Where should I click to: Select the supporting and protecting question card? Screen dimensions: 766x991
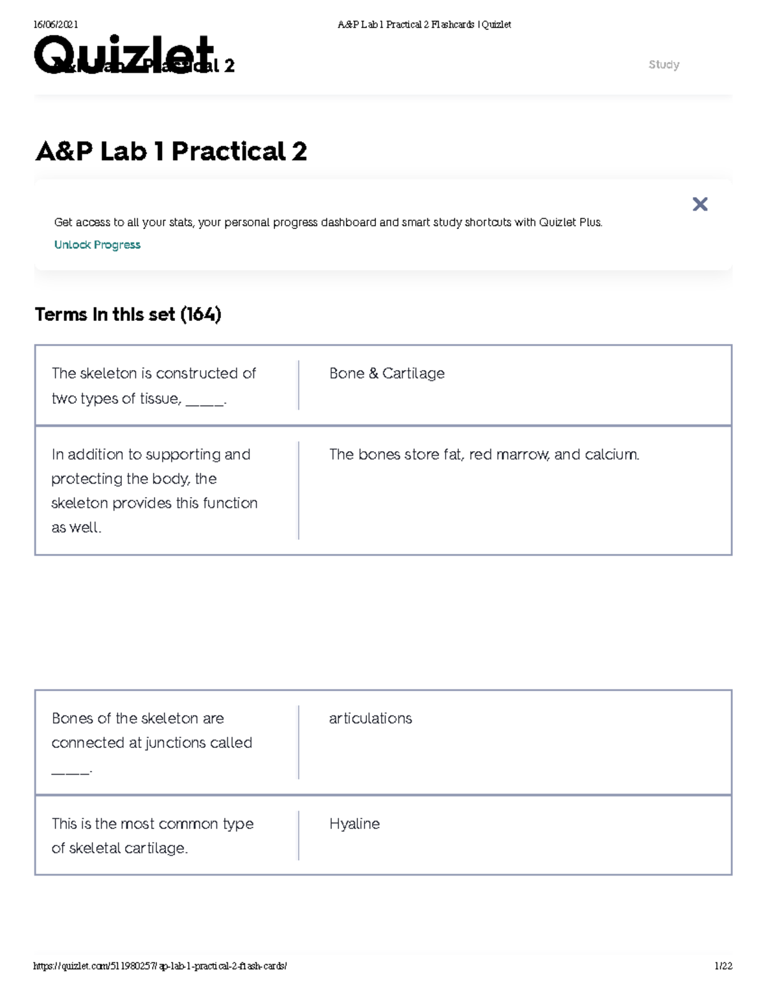click(x=154, y=490)
